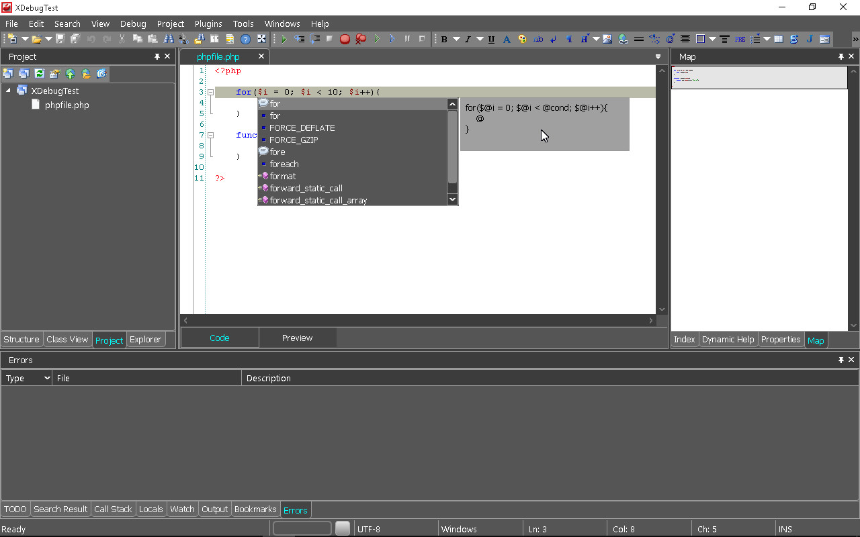Click the editor horizontal scrollbar right arrow

[650, 321]
